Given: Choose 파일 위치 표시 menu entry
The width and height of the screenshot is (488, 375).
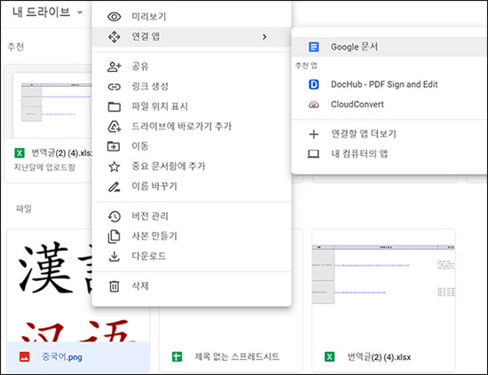Looking at the screenshot, I should point(192,106).
